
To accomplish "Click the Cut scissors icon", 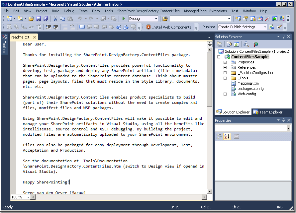I will pyautogui.click(x=55, y=19).
